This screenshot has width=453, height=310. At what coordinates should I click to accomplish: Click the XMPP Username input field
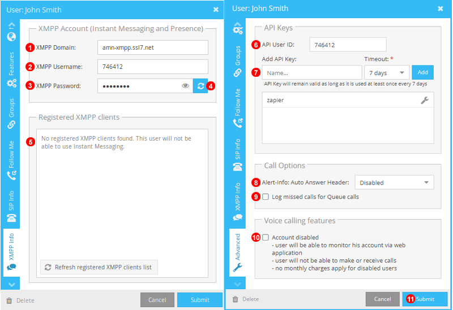coord(152,67)
